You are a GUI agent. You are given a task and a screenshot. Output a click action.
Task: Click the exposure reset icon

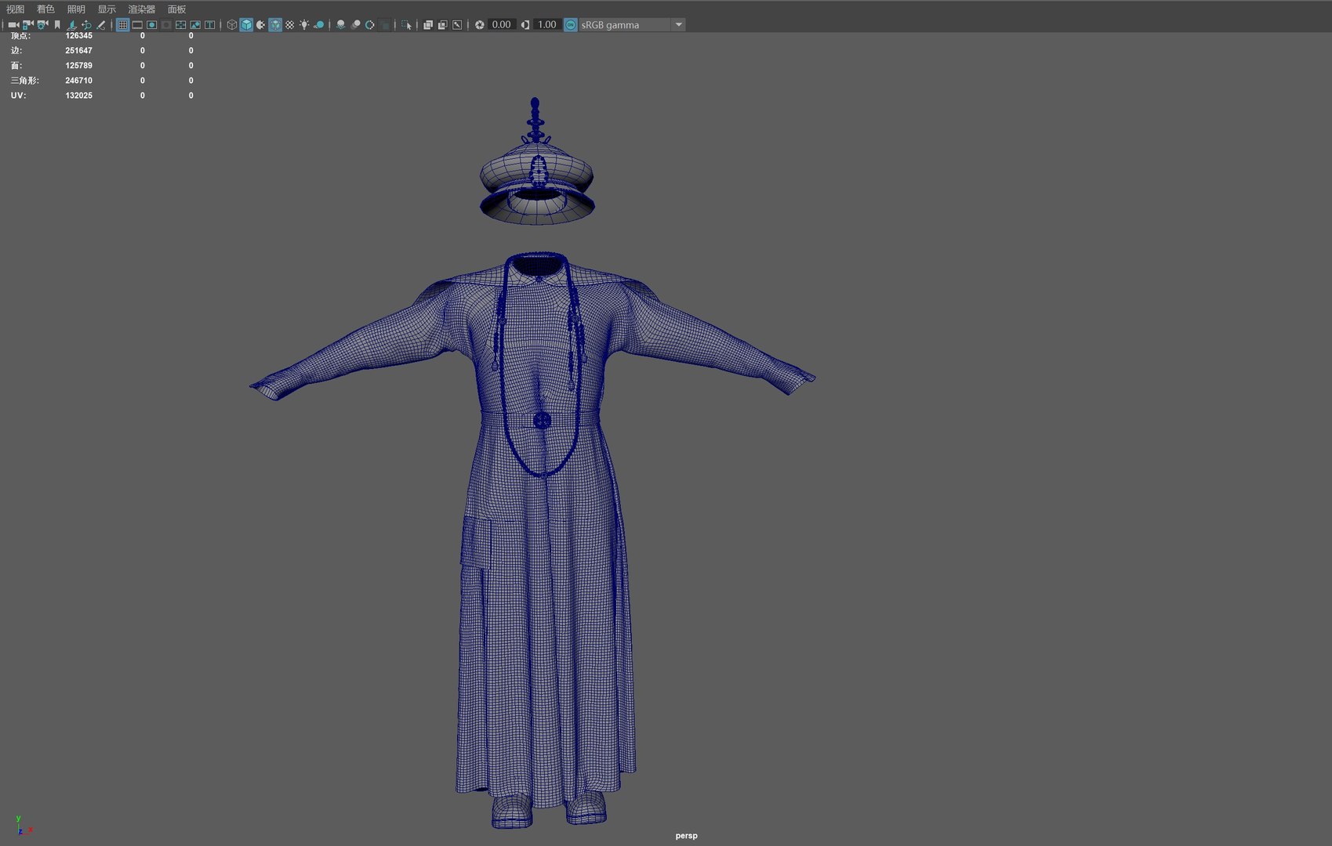(480, 25)
